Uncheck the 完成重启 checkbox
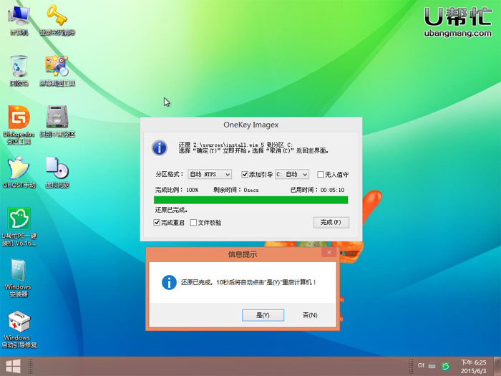Screen dimensions: 501x376 [157, 223]
